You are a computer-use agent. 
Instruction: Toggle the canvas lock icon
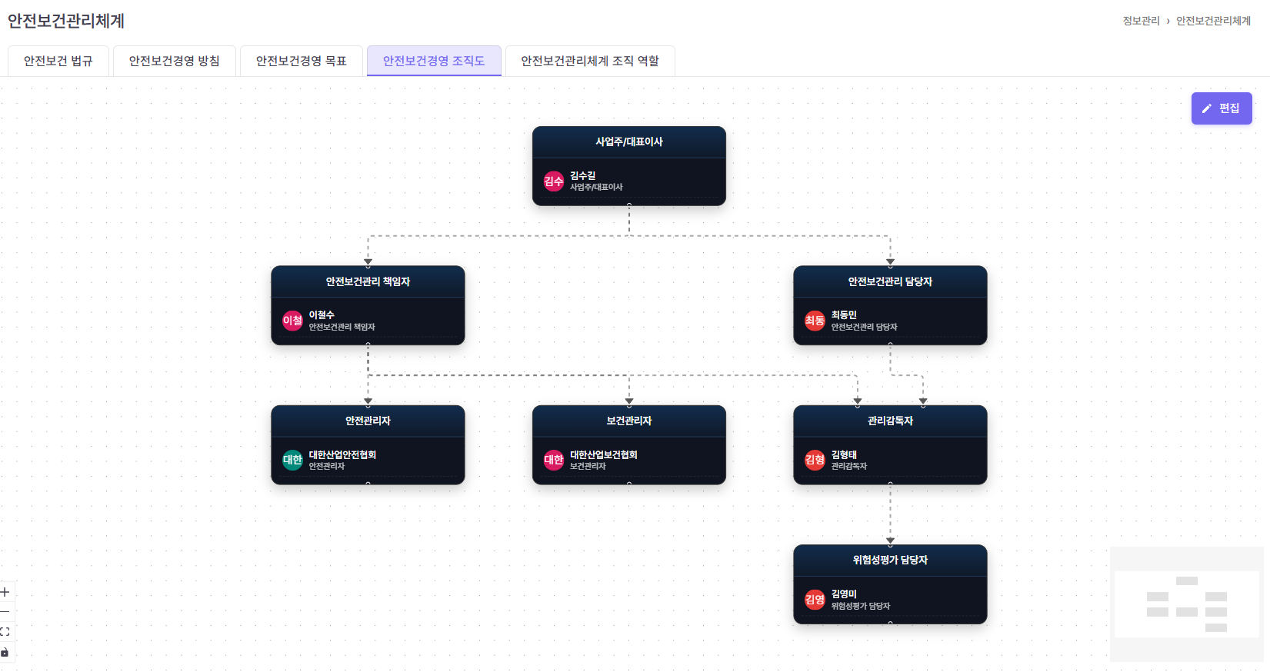(5, 653)
